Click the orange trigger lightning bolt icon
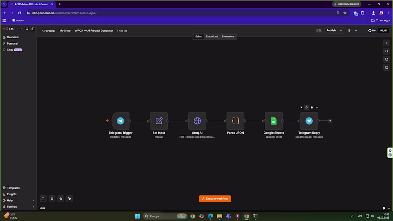 pos(107,121)
